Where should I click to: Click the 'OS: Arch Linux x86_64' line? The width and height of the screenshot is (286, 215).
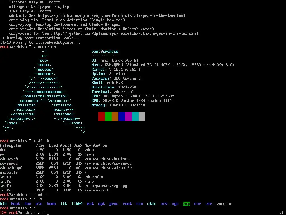click(115, 60)
